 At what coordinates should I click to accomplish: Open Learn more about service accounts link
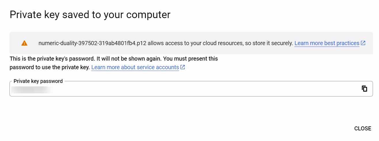coord(135,67)
